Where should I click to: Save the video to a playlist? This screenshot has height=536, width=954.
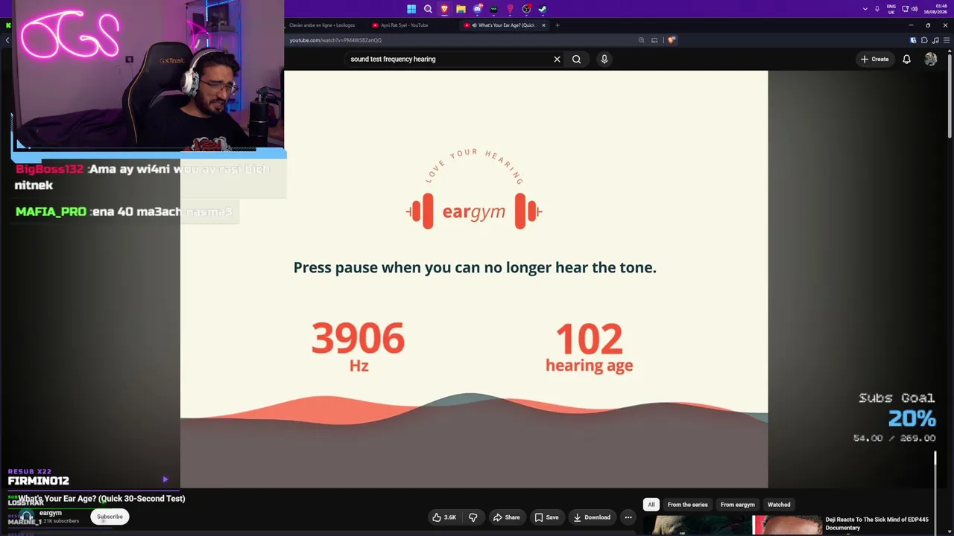click(x=546, y=517)
